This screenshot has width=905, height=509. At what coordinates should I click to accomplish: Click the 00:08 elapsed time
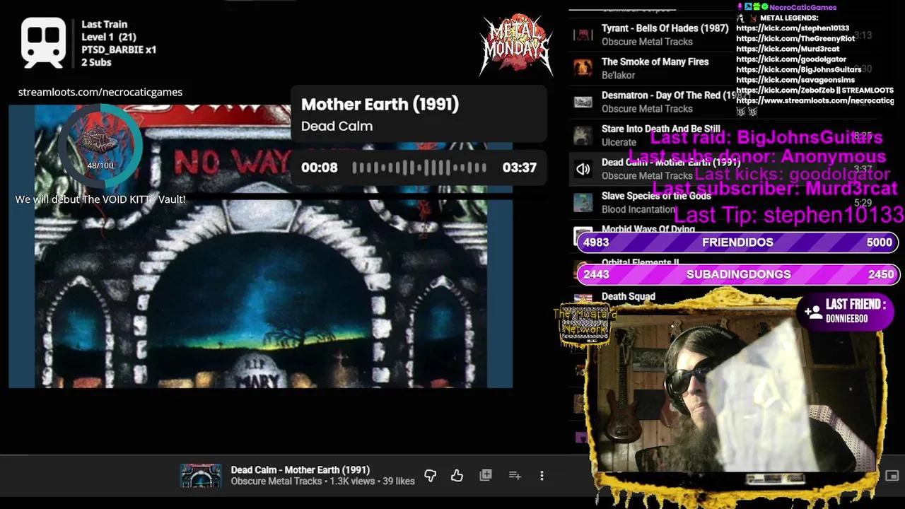tap(320, 168)
